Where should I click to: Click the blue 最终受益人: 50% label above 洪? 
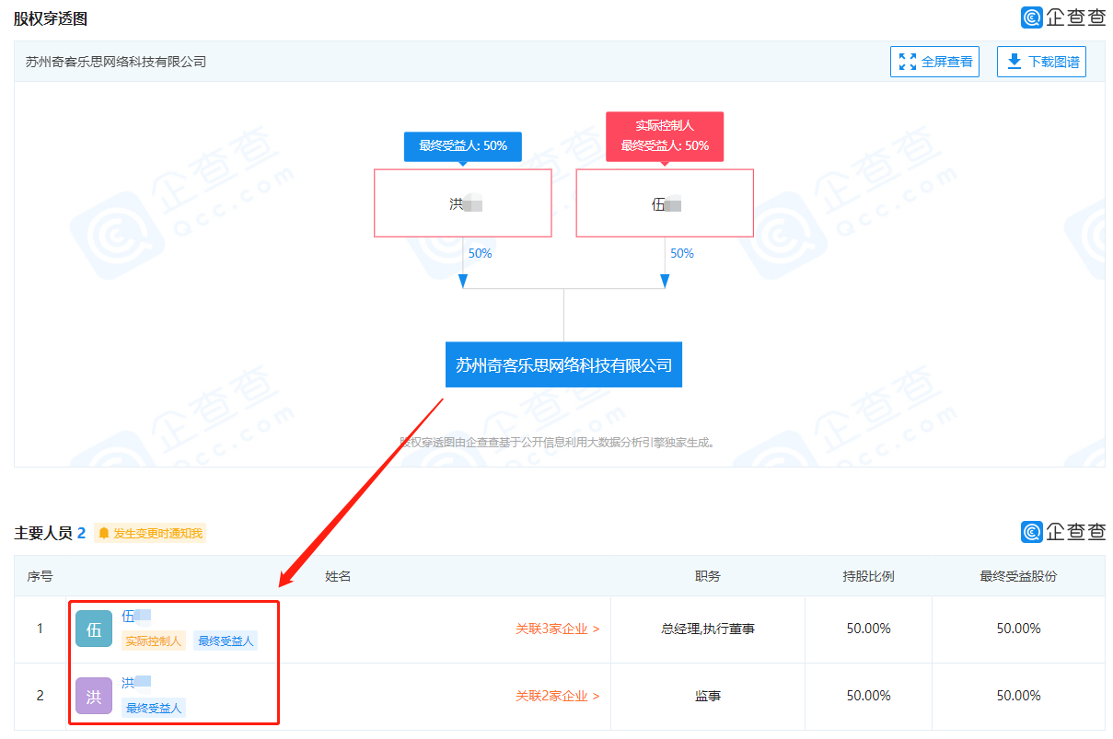click(462, 145)
